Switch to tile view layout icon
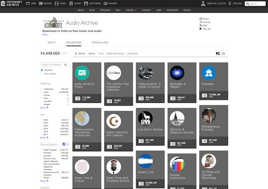 coord(218,54)
